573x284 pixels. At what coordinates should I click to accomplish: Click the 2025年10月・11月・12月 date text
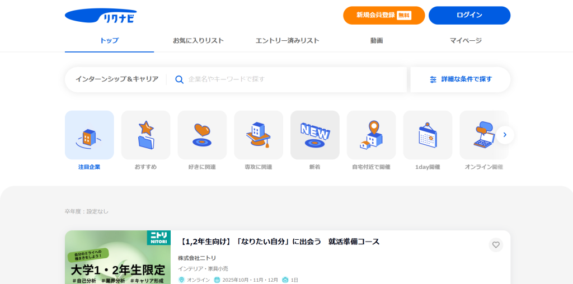pyautogui.click(x=250, y=280)
